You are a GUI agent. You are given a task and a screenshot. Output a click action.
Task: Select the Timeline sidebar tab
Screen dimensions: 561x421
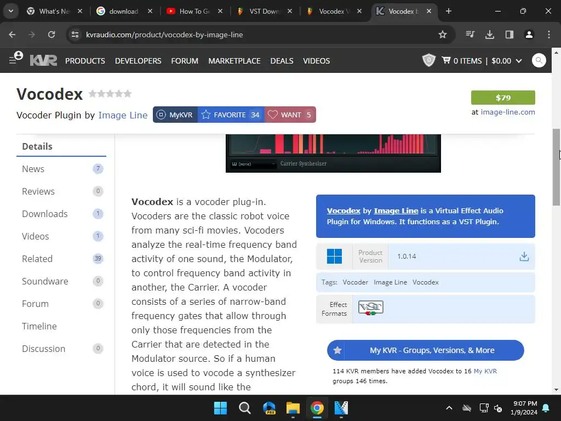point(61,326)
